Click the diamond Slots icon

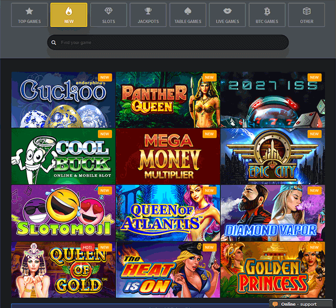pyautogui.click(x=108, y=11)
